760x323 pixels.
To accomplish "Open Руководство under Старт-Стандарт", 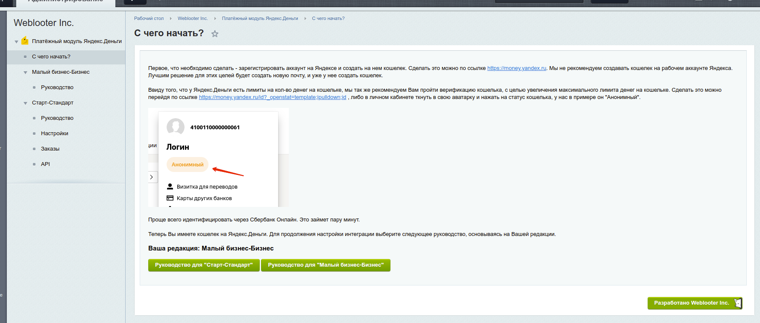I will [x=57, y=118].
